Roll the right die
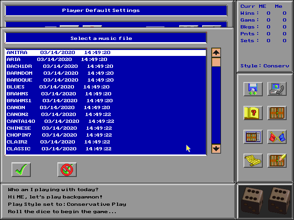This screenshot has height=220, width=294. [279, 201]
